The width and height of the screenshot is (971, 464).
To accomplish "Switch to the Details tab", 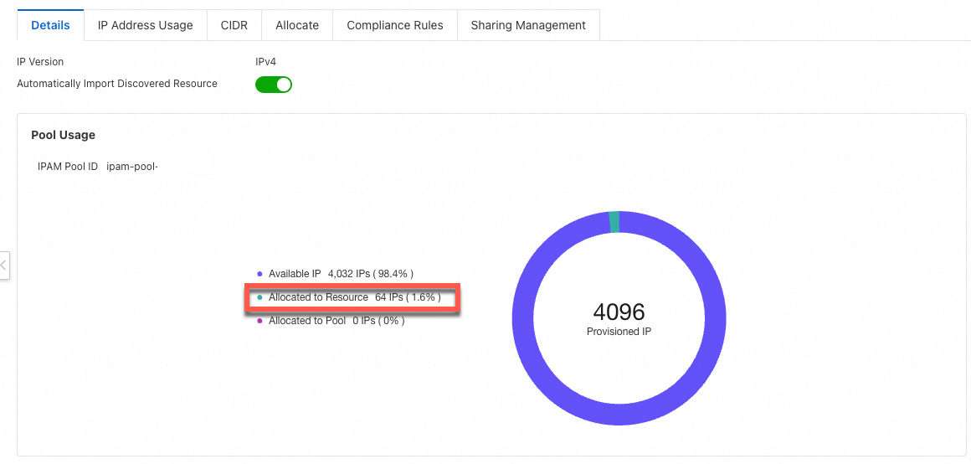I will click(50, 25).
